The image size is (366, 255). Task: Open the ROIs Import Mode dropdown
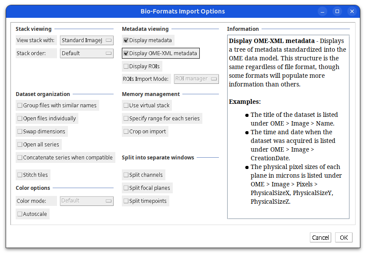click(196, 79)
